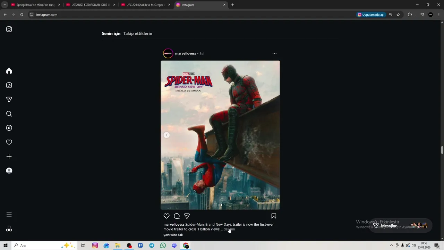Open File Explorer on taskbar
444x250 pixels.
pos(118,245)
